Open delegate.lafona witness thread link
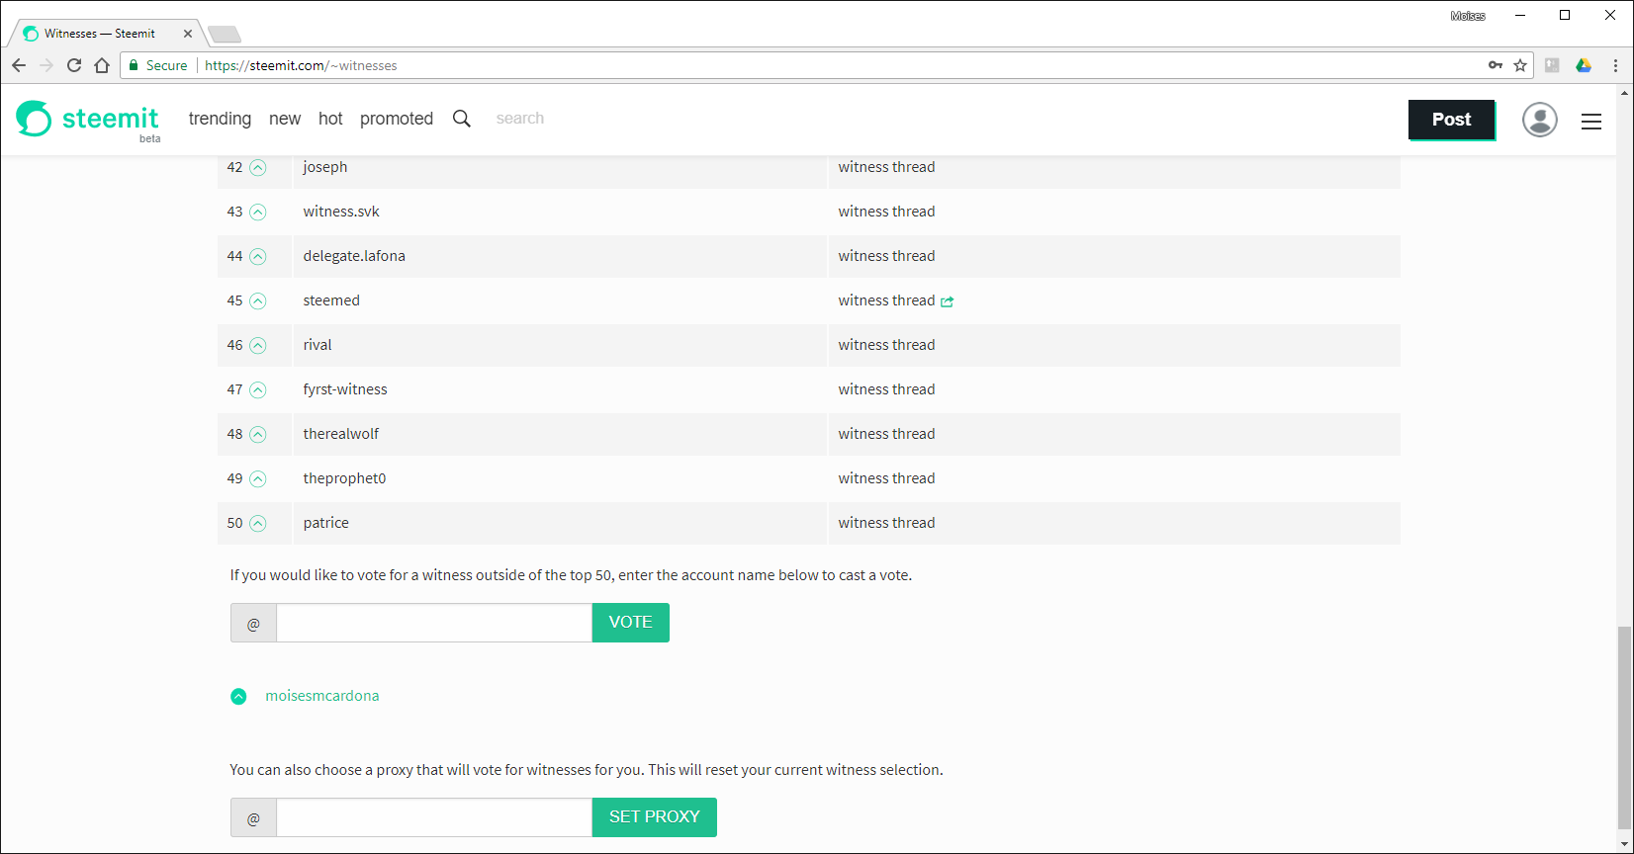 point(886,256)
